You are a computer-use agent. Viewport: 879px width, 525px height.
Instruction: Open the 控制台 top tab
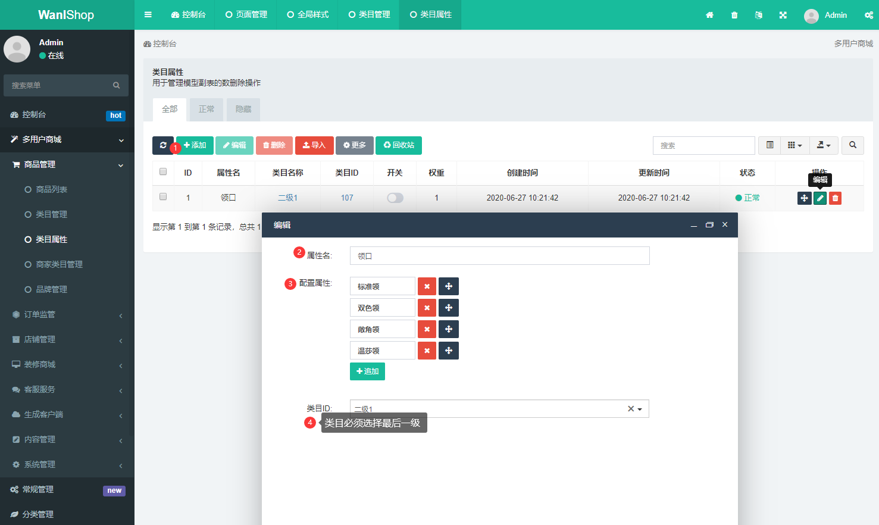(188, 15)
